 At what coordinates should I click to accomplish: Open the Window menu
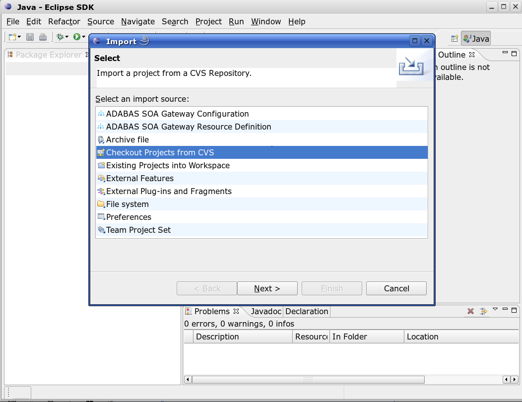[266, 22]
